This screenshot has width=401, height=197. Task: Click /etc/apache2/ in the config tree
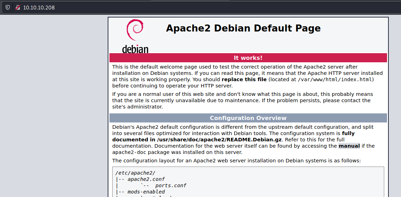[x=135, y=173]
